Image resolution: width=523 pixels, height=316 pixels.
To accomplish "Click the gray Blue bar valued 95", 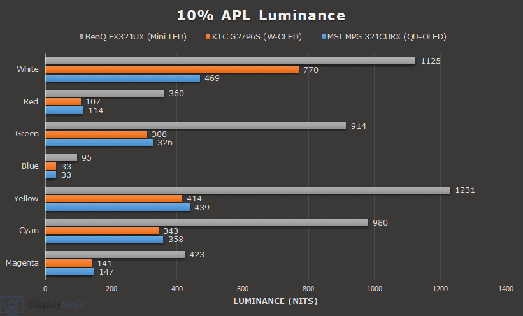I will pyautogui.click(x=61, y=157).
